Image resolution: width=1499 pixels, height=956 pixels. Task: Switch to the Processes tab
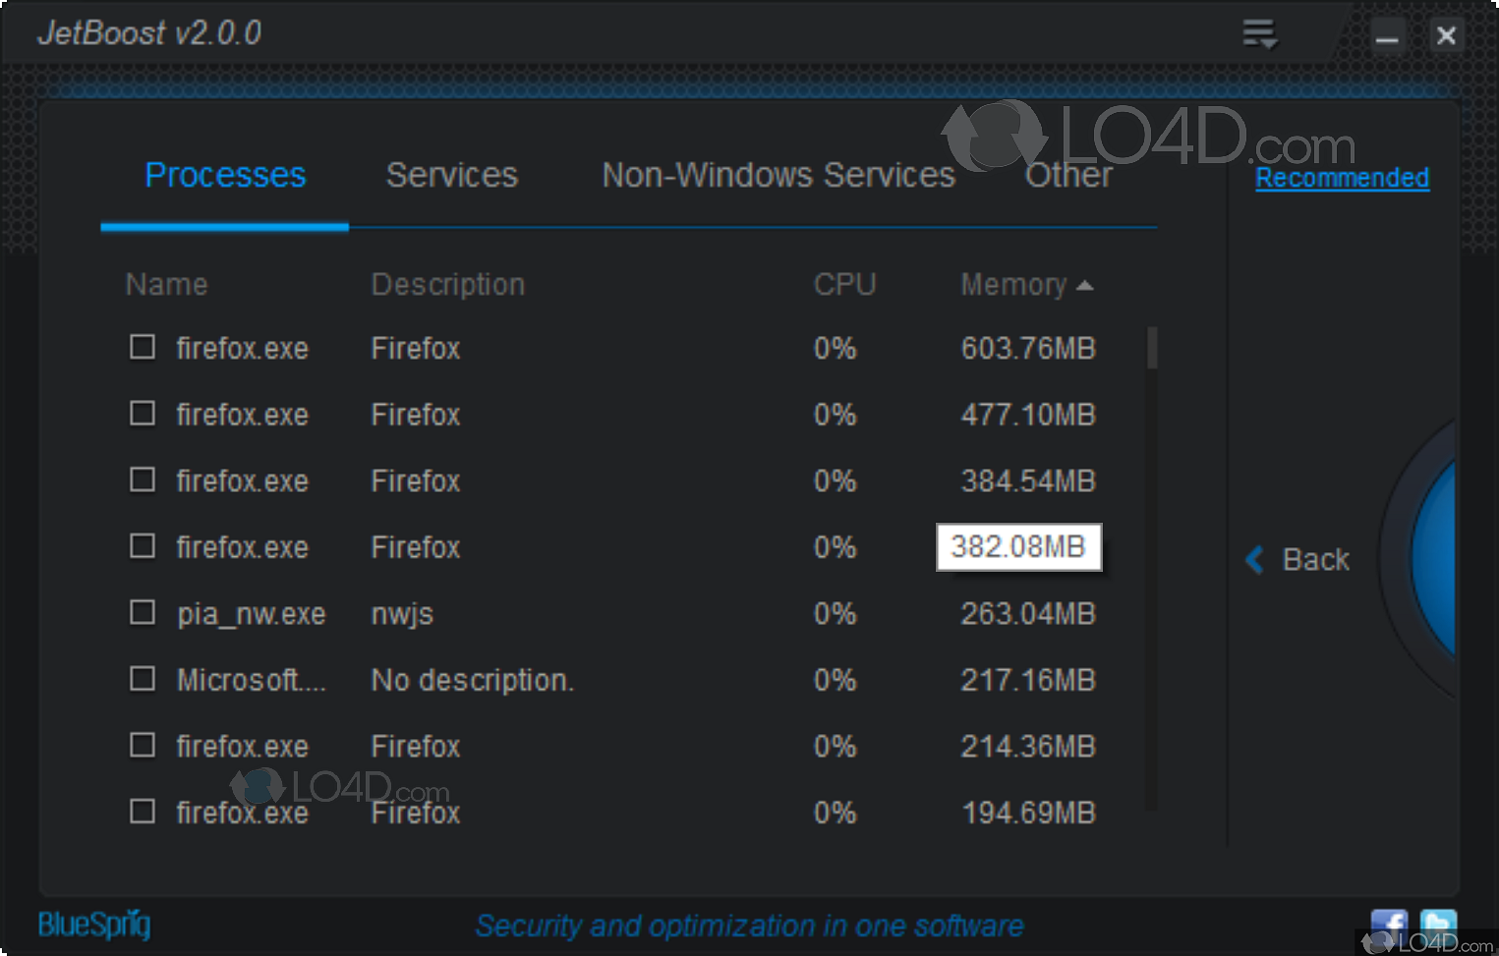[x=225, y=175]
